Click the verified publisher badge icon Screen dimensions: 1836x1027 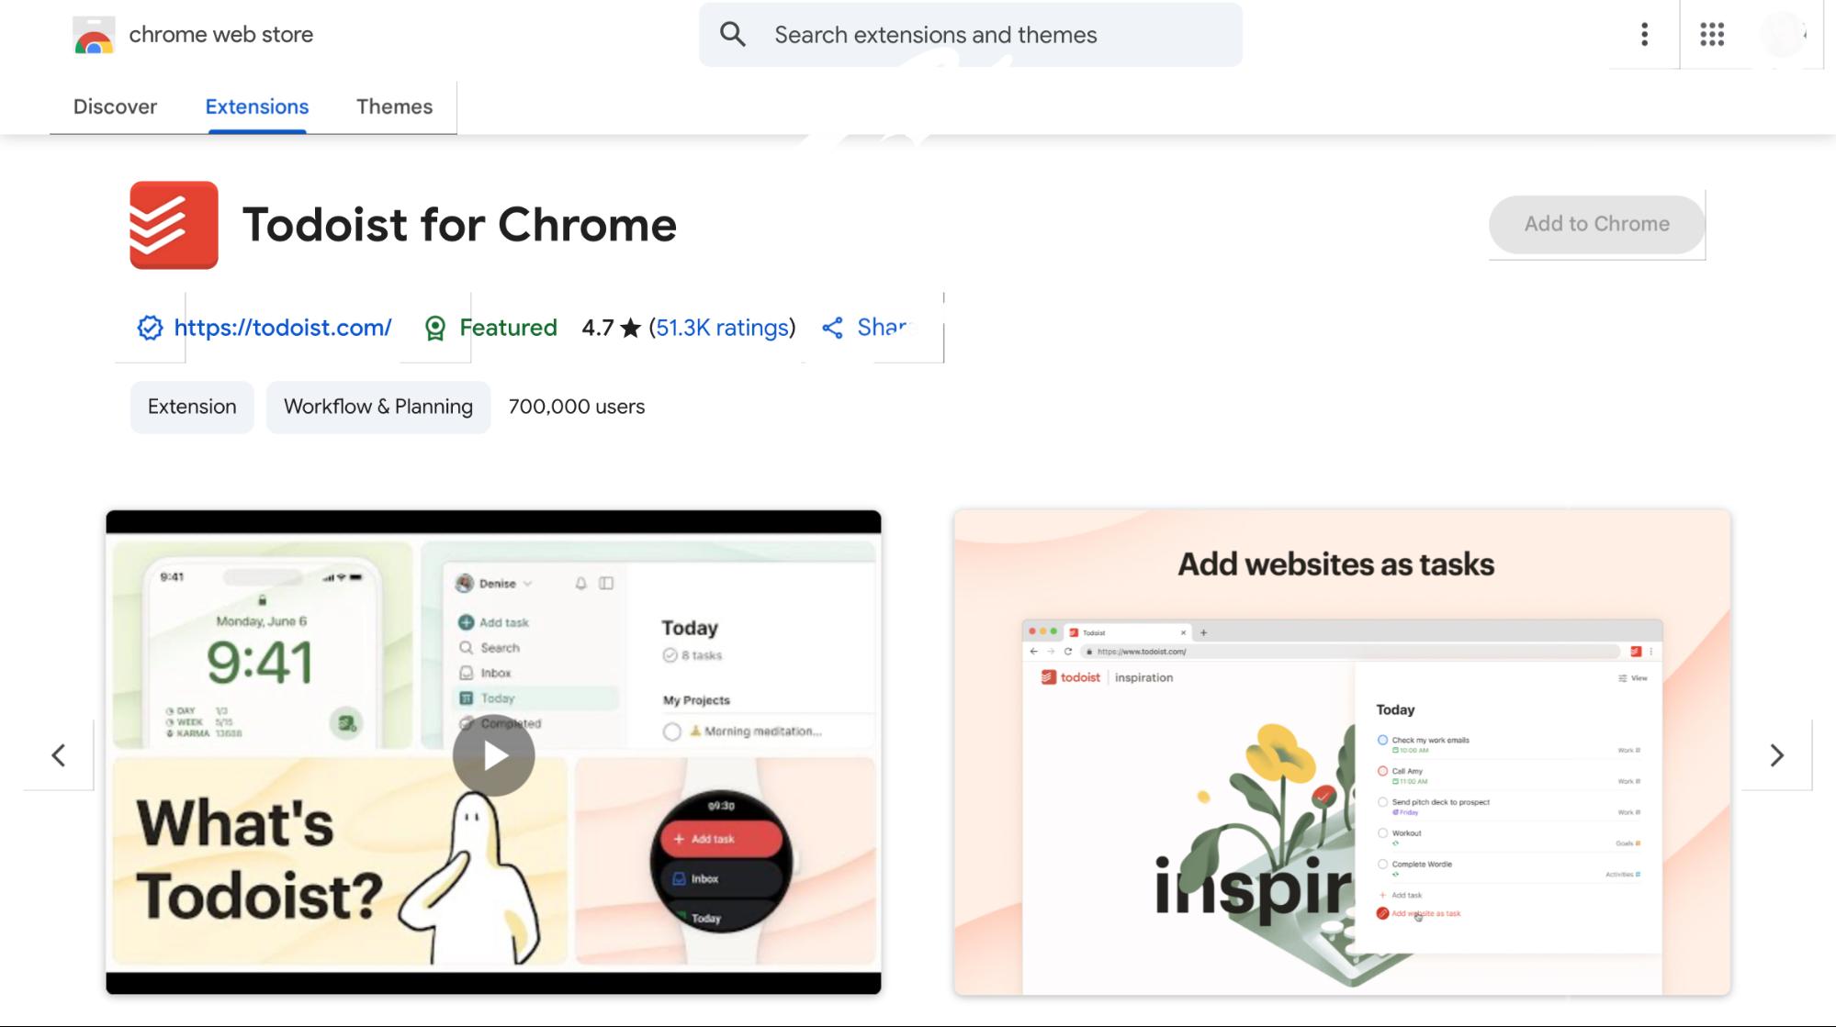pos(150,328)
